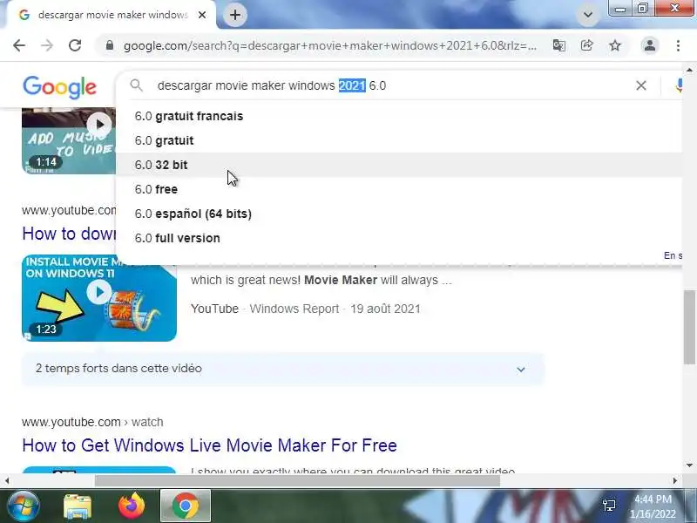The width and height of the screenshot is (697, 523).
Task: Open the translate page icon
Action: 558,45
